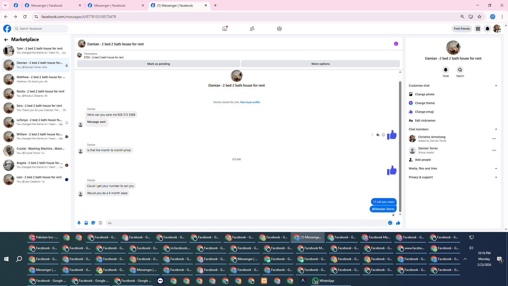Expand Media, files and links section
Screen dimensions: 508x286
pos(496,168)
